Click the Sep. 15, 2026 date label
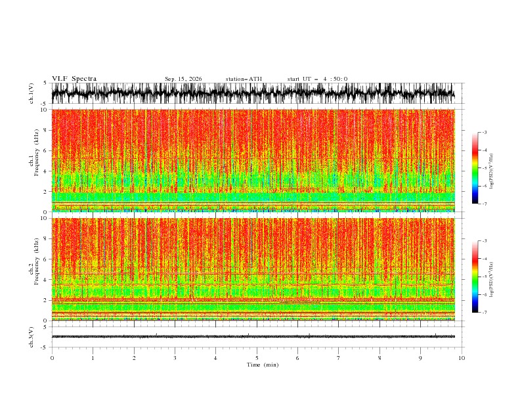 coord(183,79)
